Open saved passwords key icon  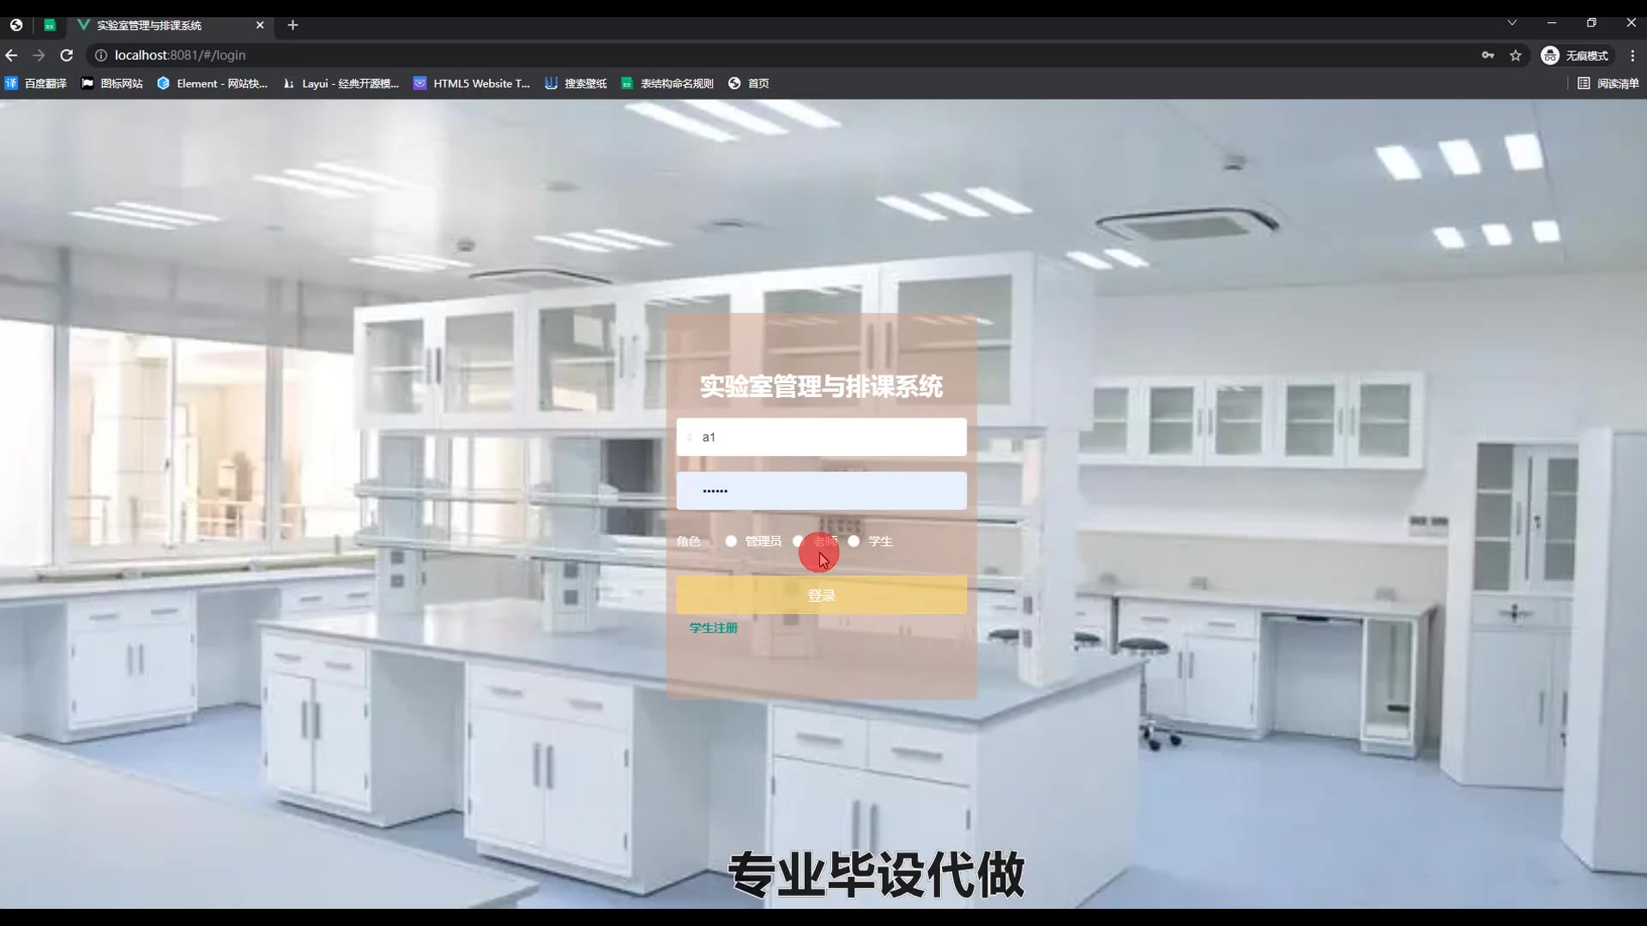(x=1488, y=55)
